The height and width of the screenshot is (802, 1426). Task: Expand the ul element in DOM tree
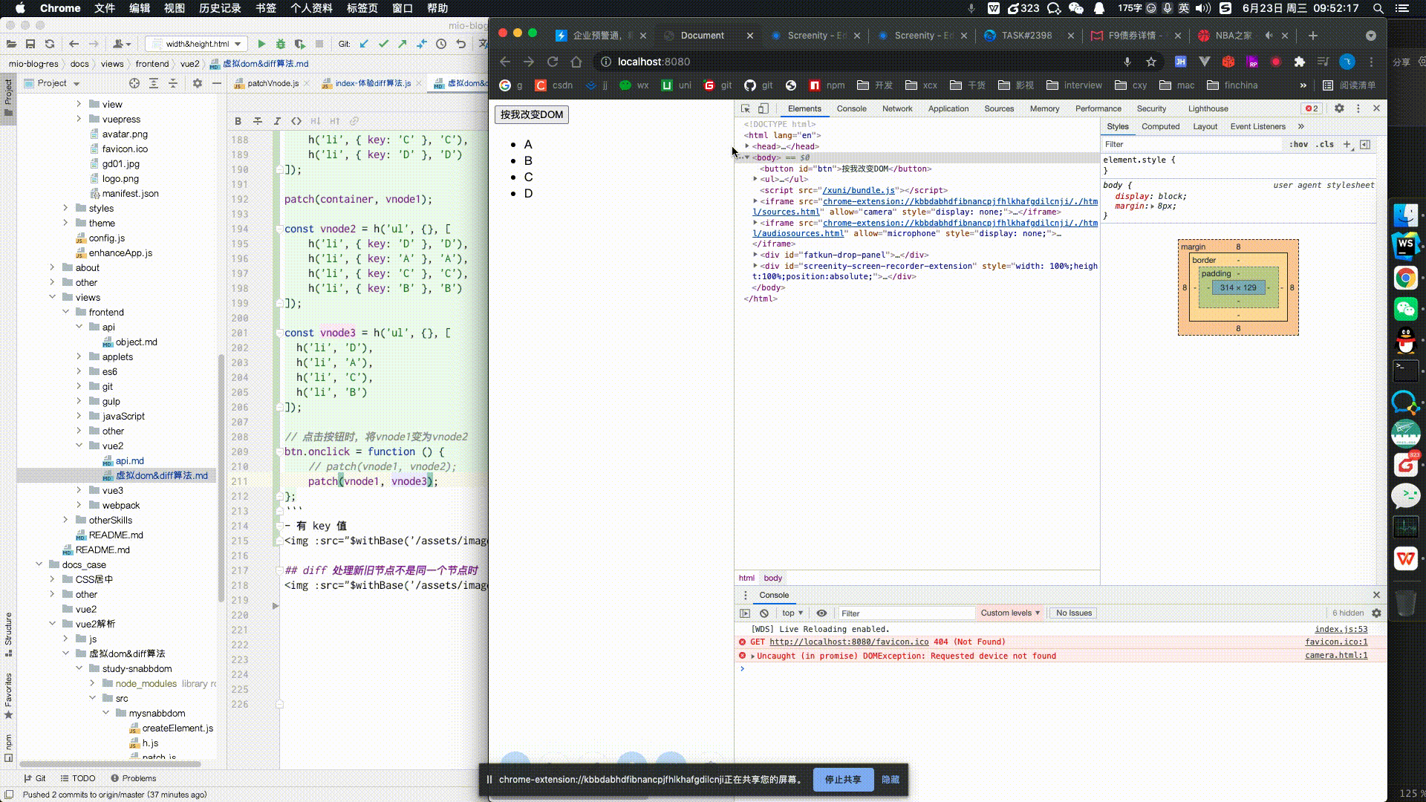pos(756,179)
